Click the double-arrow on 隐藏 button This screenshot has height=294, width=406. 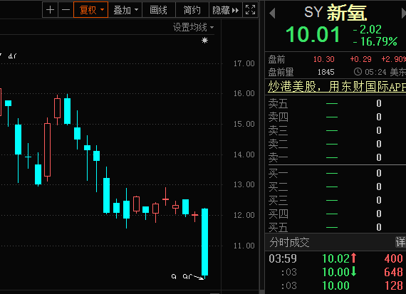[x=235, y=11]
